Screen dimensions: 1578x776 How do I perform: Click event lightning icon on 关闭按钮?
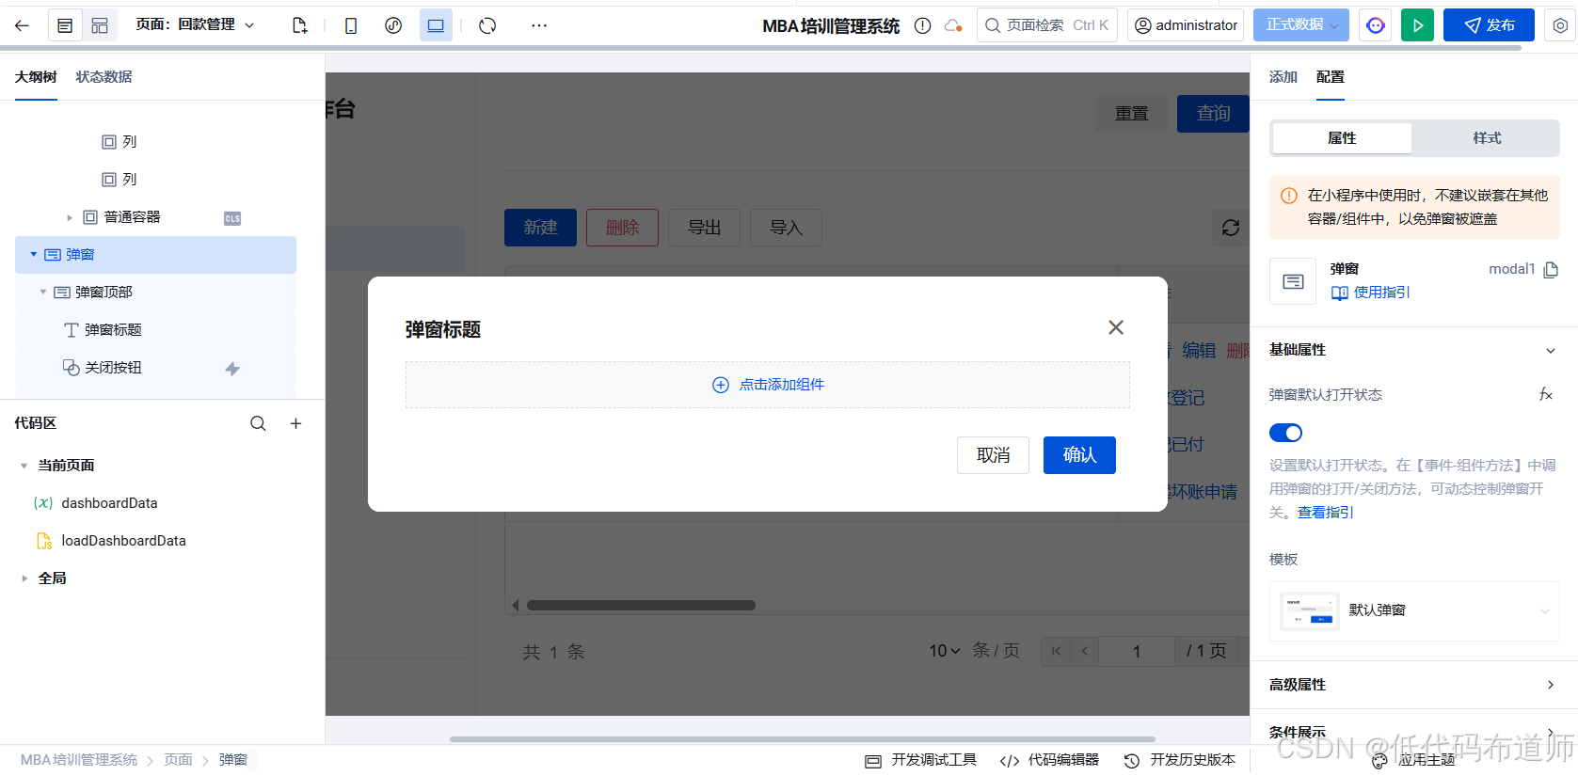232,369
